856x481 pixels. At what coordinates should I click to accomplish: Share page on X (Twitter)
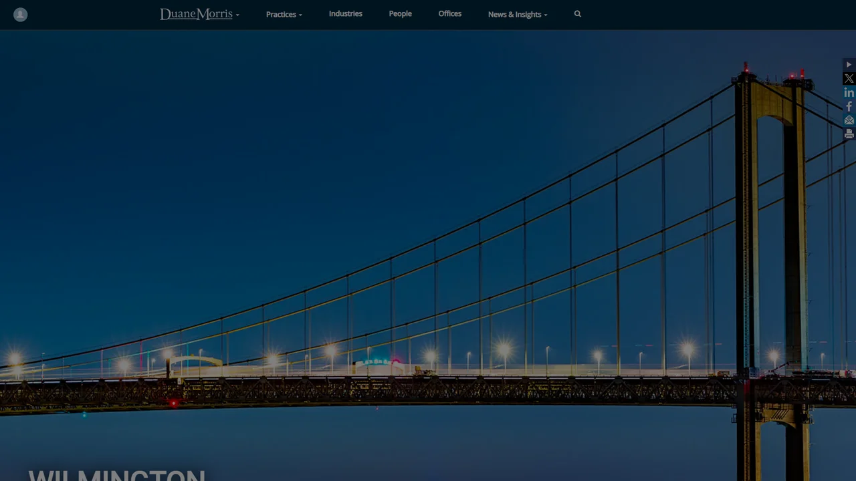(849, 79)
